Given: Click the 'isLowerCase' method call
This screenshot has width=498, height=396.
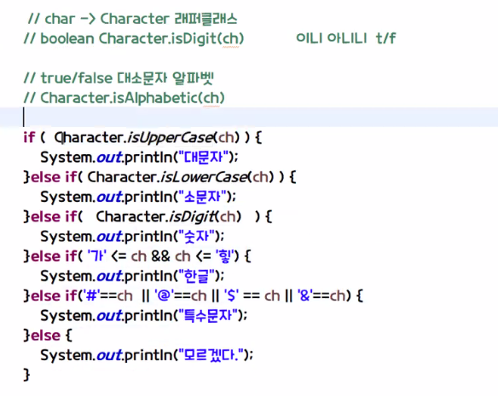Looking at the screenshot, I should pyautogui.click(x=204, y=177).
